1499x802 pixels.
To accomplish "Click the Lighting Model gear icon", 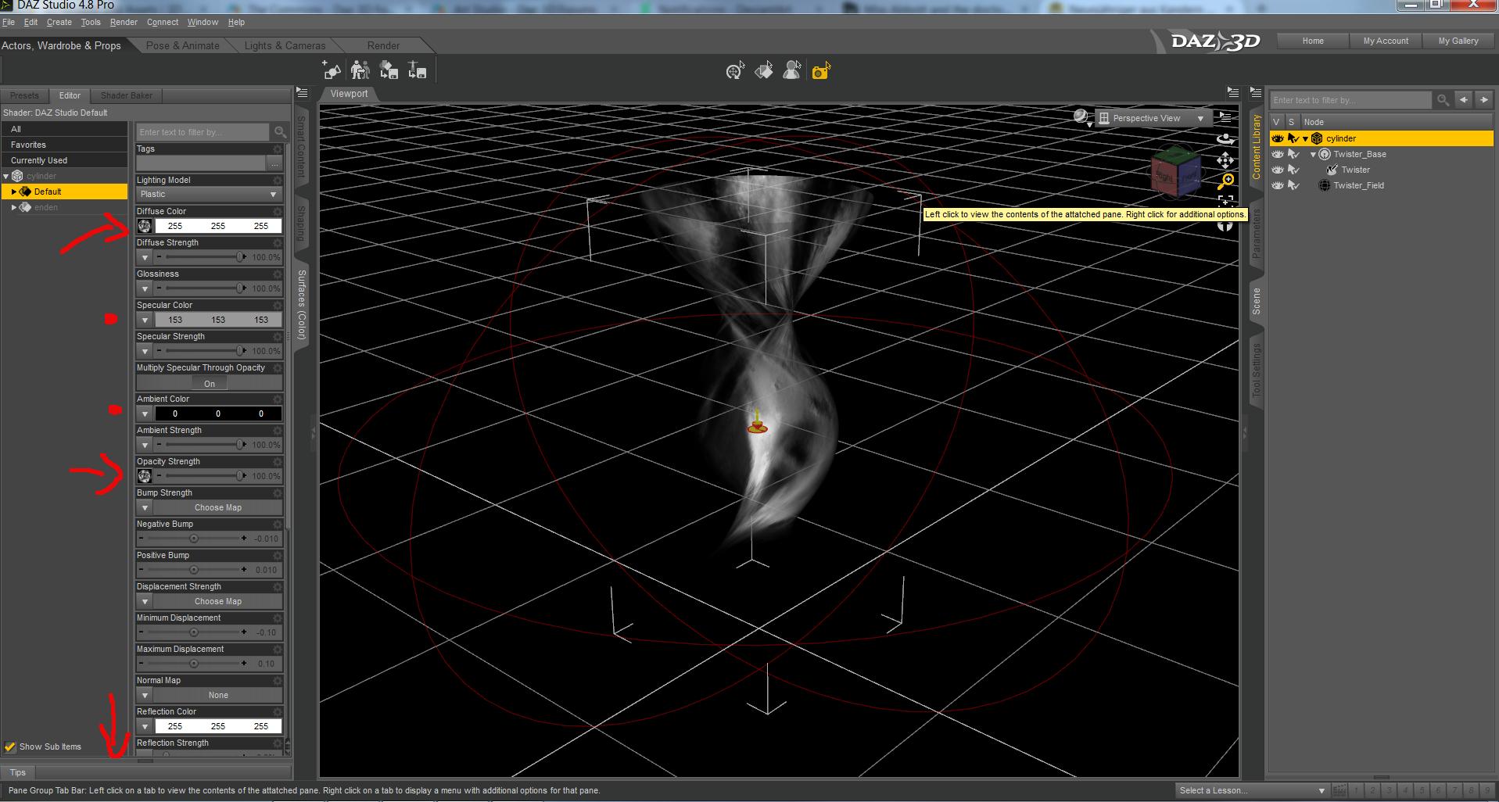I will point(277,180).
